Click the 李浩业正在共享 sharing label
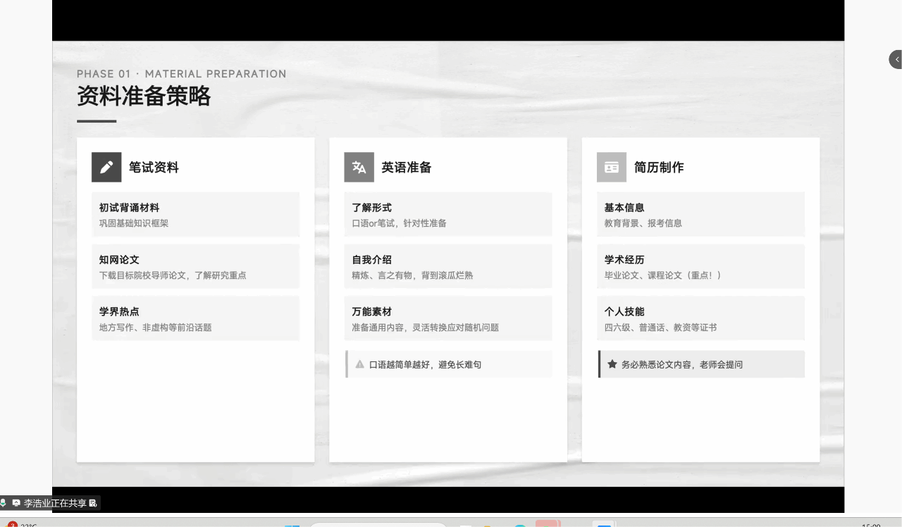This screenshot has width=902, height=527. pos(55,503)
